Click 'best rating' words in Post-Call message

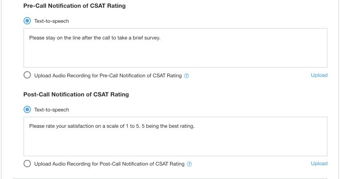click(x=181, y=126)
